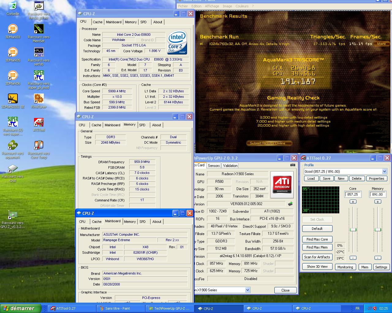This screenshot has width=392, height=313.
Task: Click the GPU-Z screenshot camera icon
Action: (x=293, y=165)
